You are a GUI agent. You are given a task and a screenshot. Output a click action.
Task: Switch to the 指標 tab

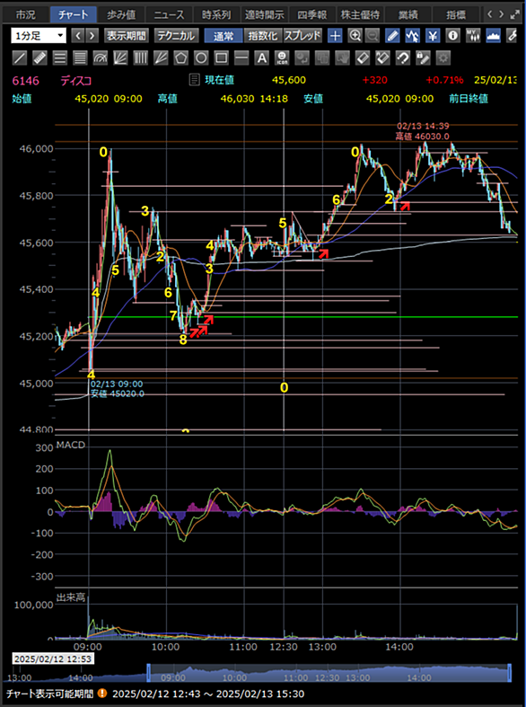[455, 15]
